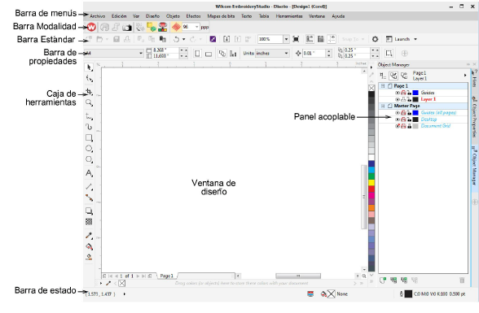
Task: Open the Efectos menu
Action: [x=193, y=16]
